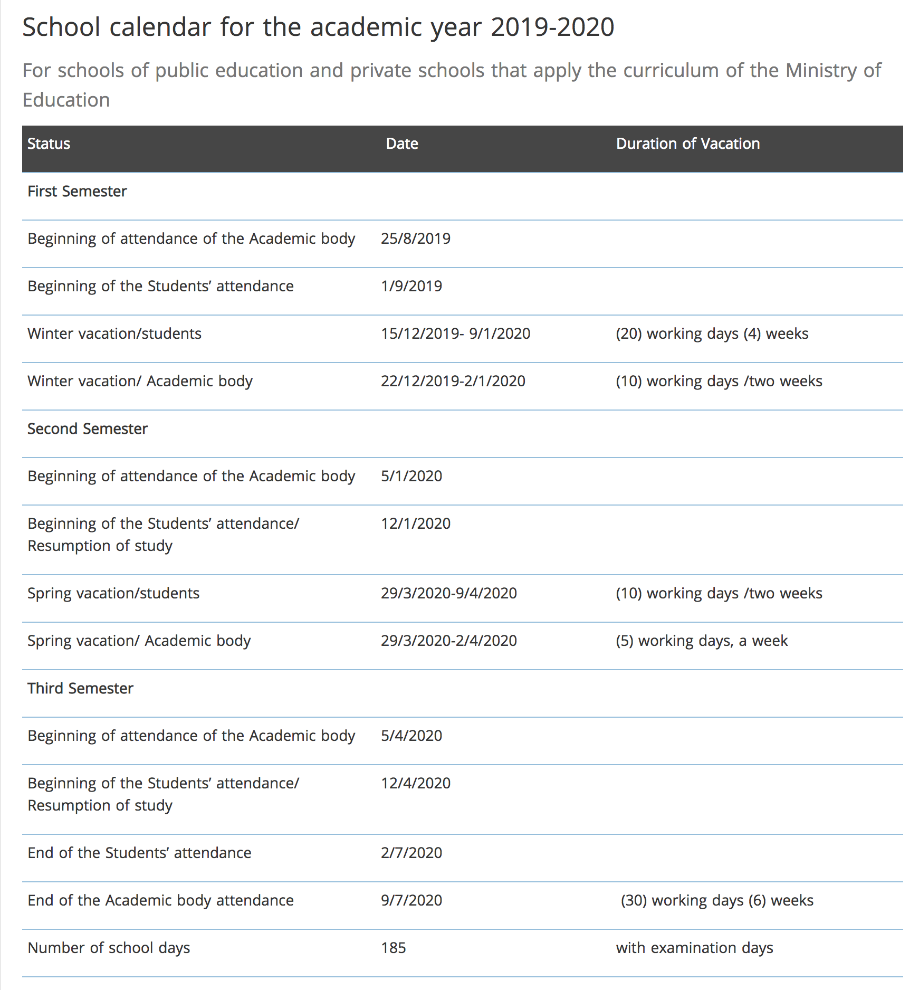919x990 pixels.
Task: Select the Third Semester row heading
Action: coord(80,688)
